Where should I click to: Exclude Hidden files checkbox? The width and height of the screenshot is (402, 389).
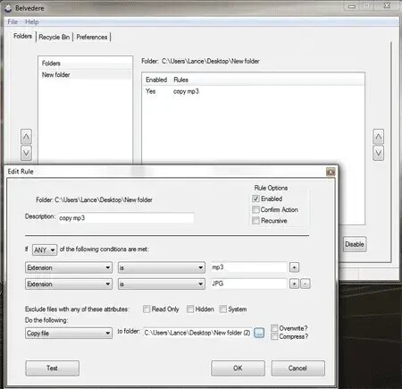[x=190, y=309]
